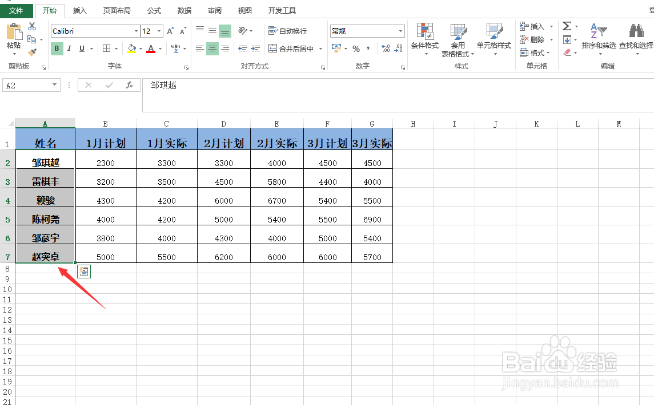Click the accounting currency format icon
This screenshot has width=654, height=405.
tap(336, 48)
